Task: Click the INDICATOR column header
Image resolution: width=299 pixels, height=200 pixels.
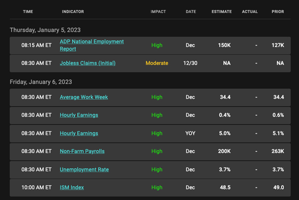Action: [73, 11]
